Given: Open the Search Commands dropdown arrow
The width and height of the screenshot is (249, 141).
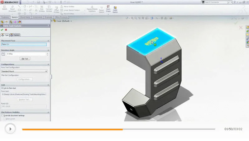Looking at the screenshot, I should click(x=231, y=2).
